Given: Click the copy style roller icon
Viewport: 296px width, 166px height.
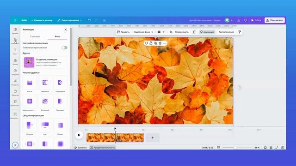Looking at the screenshot, I should 240,32.
